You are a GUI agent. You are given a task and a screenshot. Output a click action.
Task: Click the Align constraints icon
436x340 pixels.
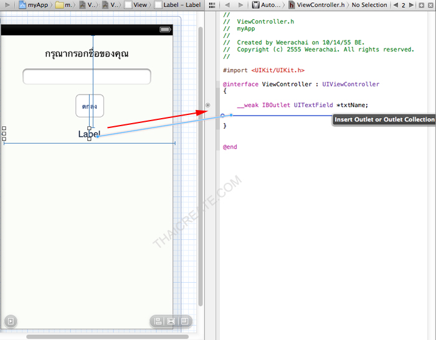[158, 321]
